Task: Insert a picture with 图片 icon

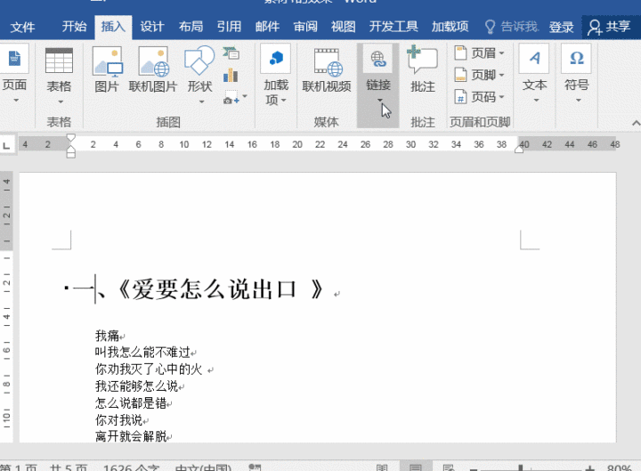Action: point(107,61)
